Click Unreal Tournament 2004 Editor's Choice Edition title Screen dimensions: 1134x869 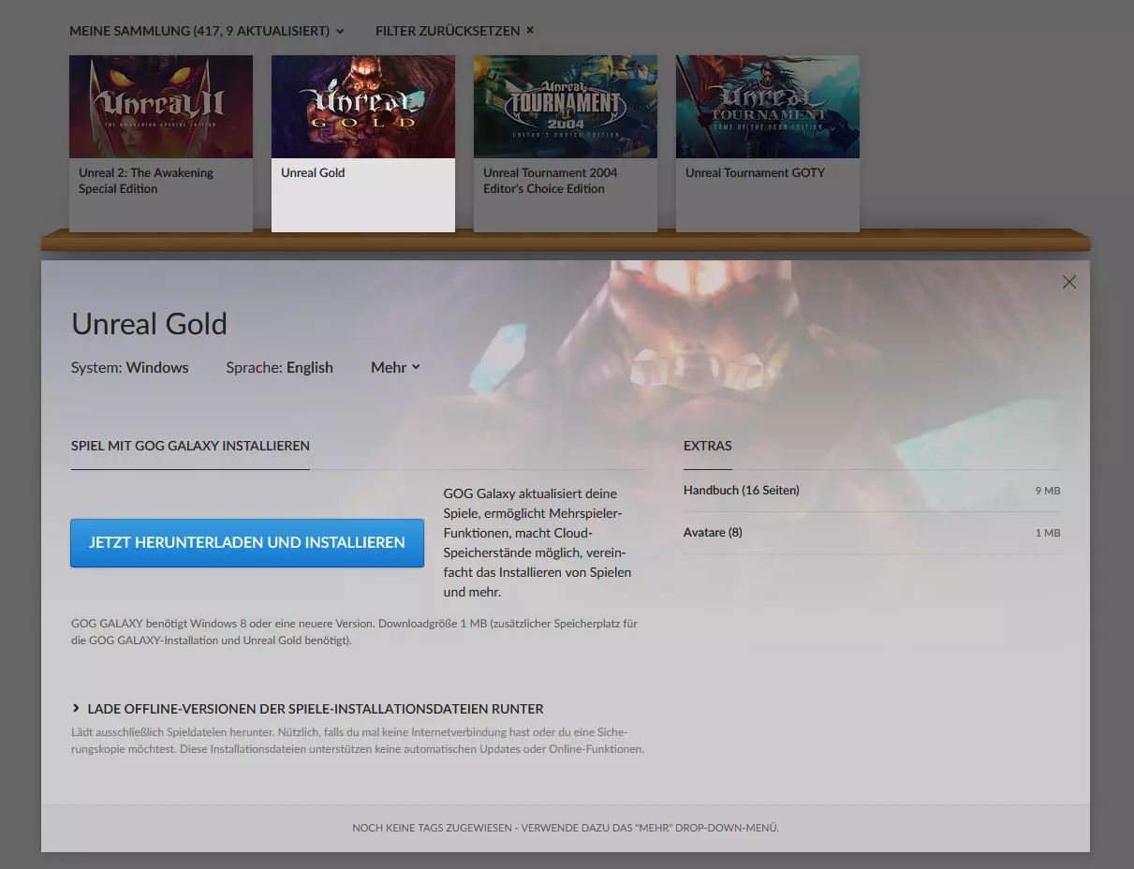click(x=551, y=181)
